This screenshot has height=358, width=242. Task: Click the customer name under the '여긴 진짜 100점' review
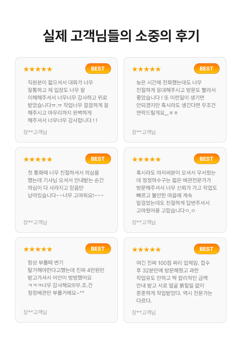[x=144, y=312]
